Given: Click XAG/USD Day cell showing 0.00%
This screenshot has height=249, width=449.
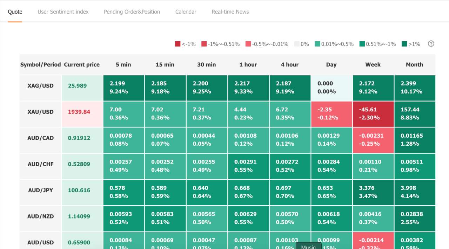Looking at the screenshot, I should point(331,88).
